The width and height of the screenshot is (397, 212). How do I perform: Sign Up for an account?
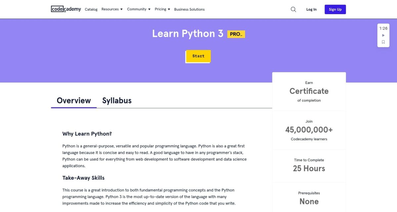[335, 9]
